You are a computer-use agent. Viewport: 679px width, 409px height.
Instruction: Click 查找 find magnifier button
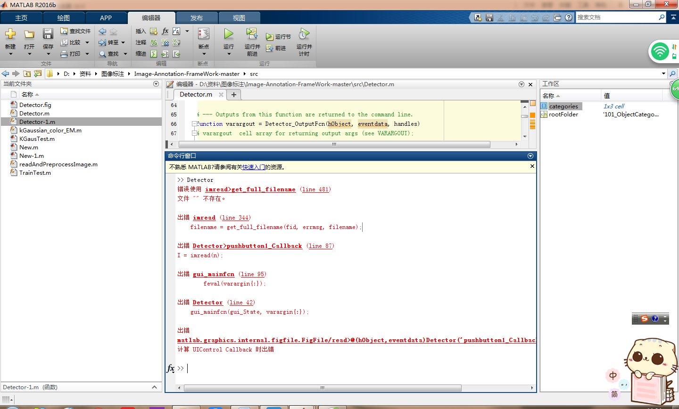pyautogui.click(x=109, y=54)
